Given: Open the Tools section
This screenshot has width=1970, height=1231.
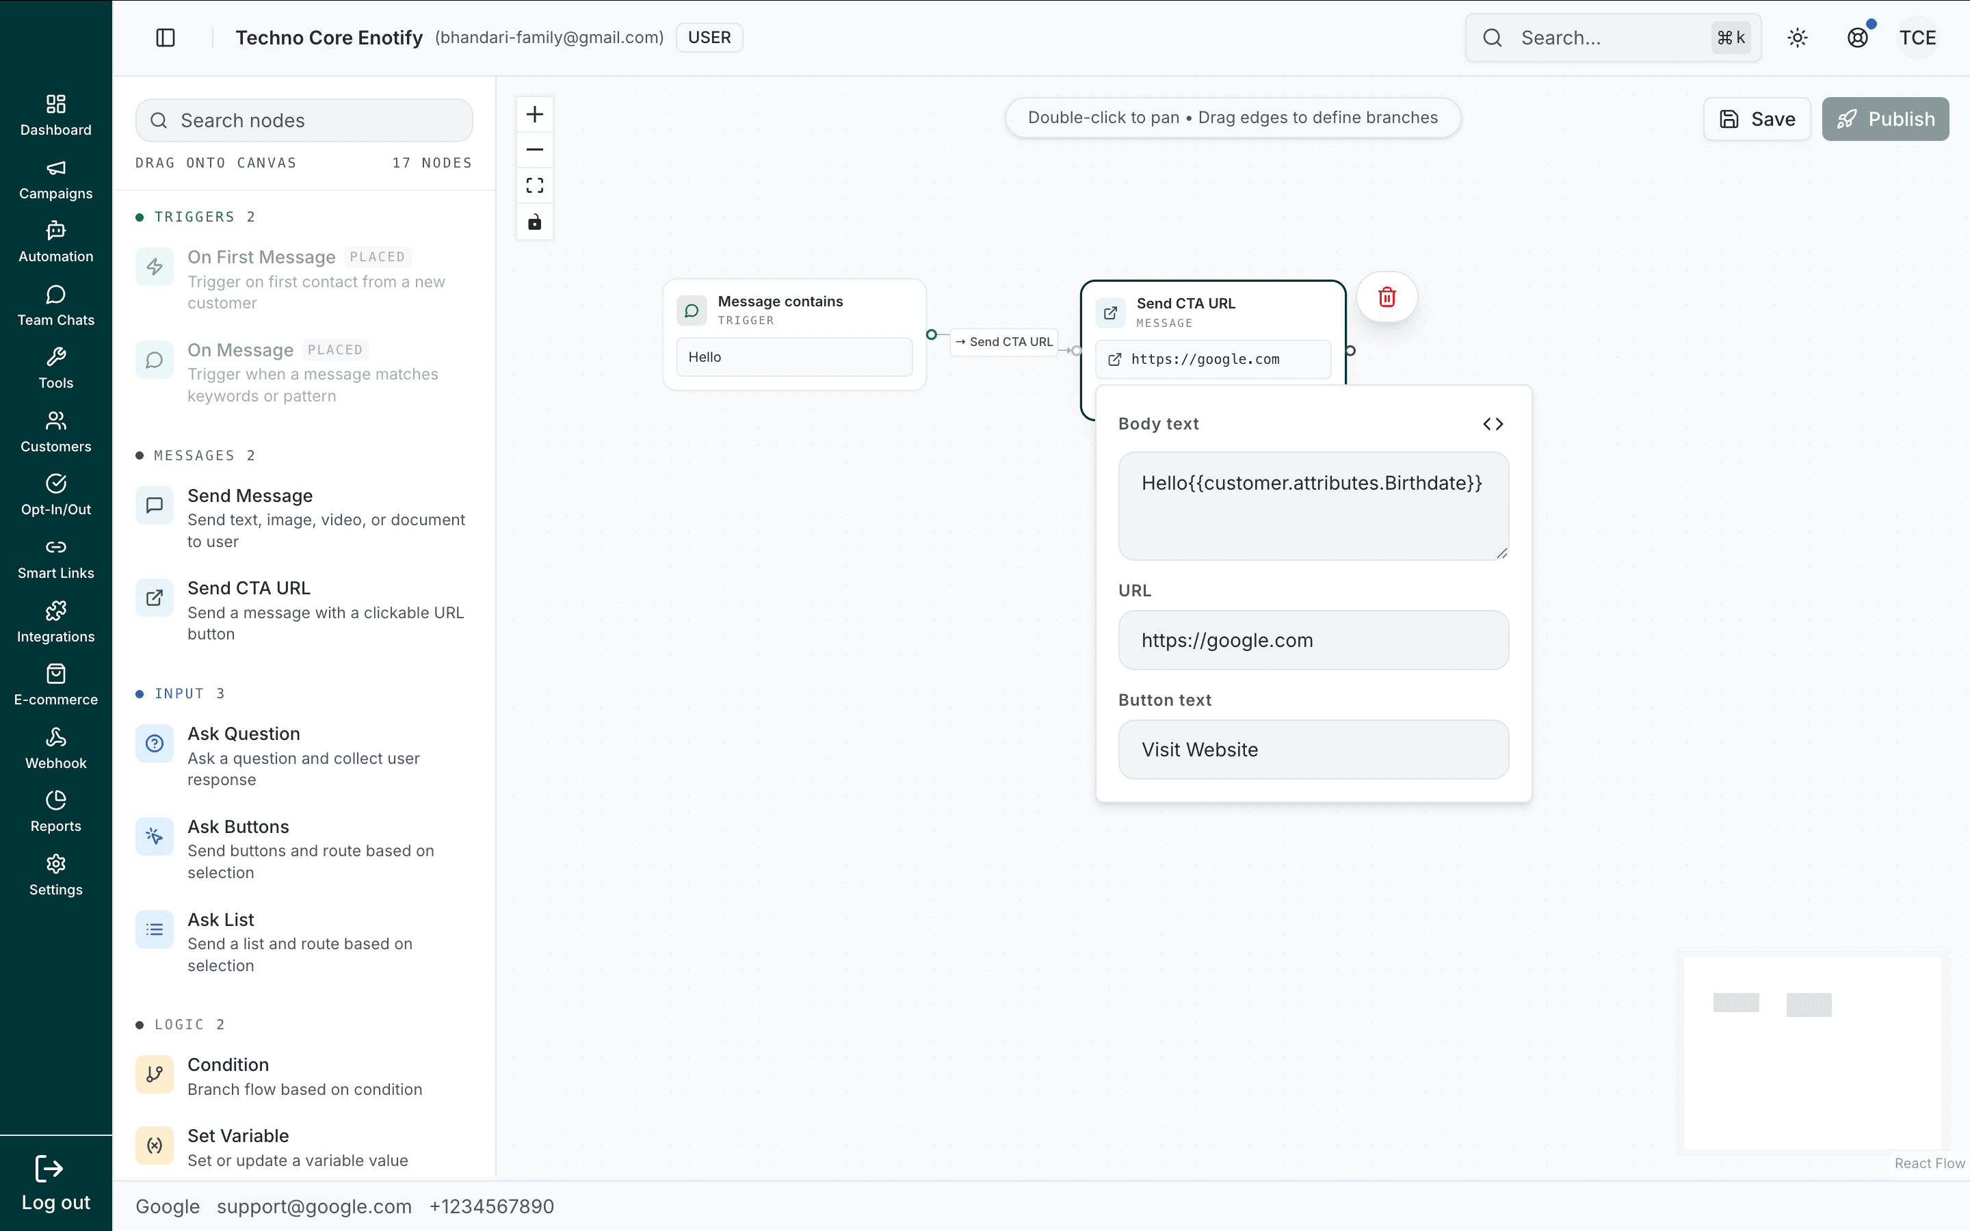Looking at the screenshot, I should coord(55,368).
